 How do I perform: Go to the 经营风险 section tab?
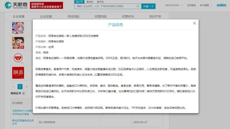click(101, 17)
